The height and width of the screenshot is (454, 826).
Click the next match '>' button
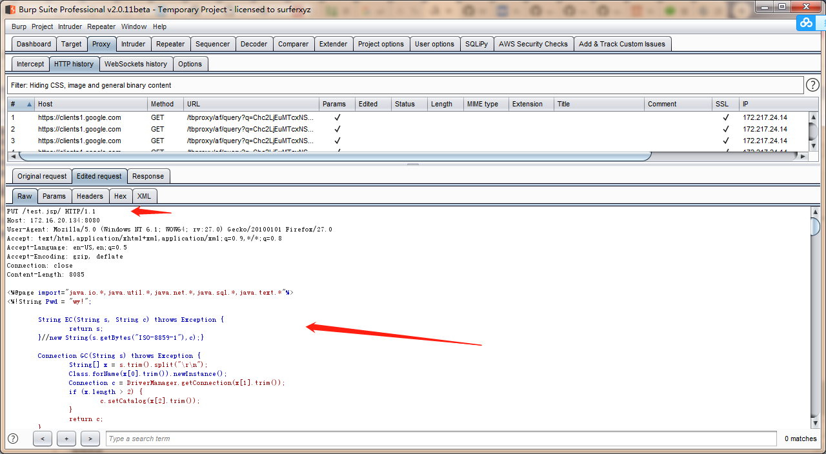pos(90,439)
